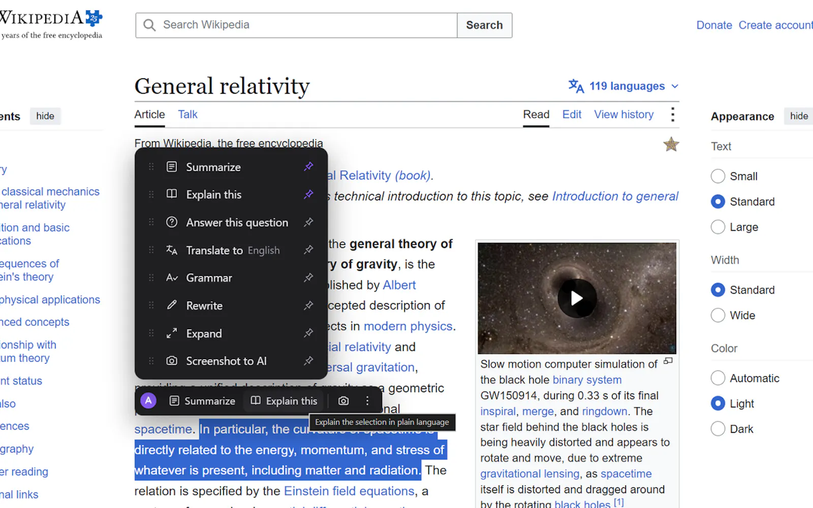The width and height of the screenshot is (813, 508).
Task: Switch to the Article tab
Action: point(149,115)
